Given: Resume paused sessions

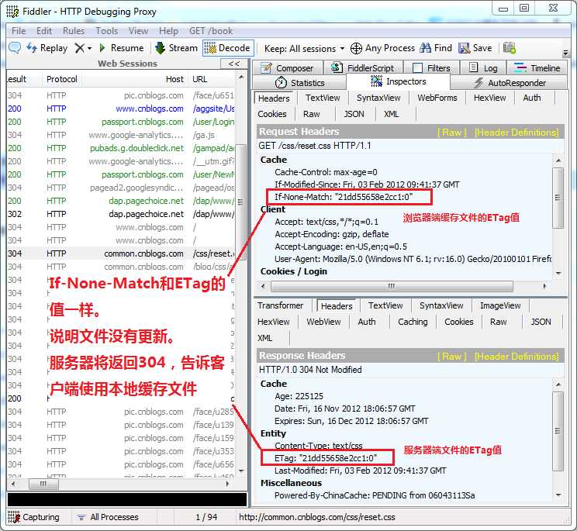Looking at the screenshot, I should click(x=122, y=48).
